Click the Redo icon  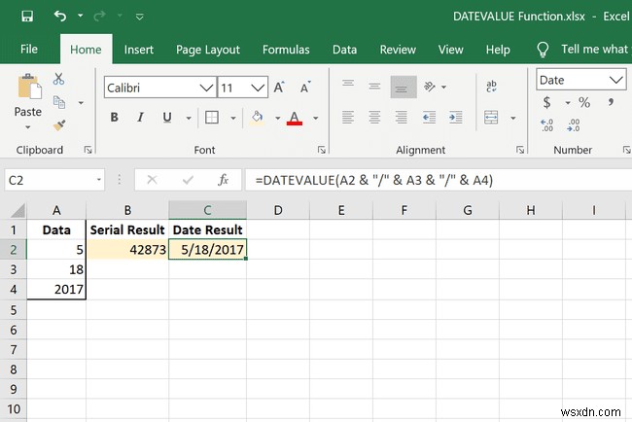tap(99, 17)
